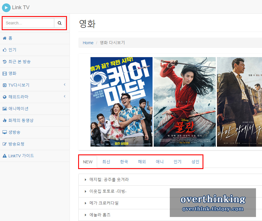The height and width of the screenshot is (221, 262).
Task: Switch to the 최신 tab
Action: [106, 162]
